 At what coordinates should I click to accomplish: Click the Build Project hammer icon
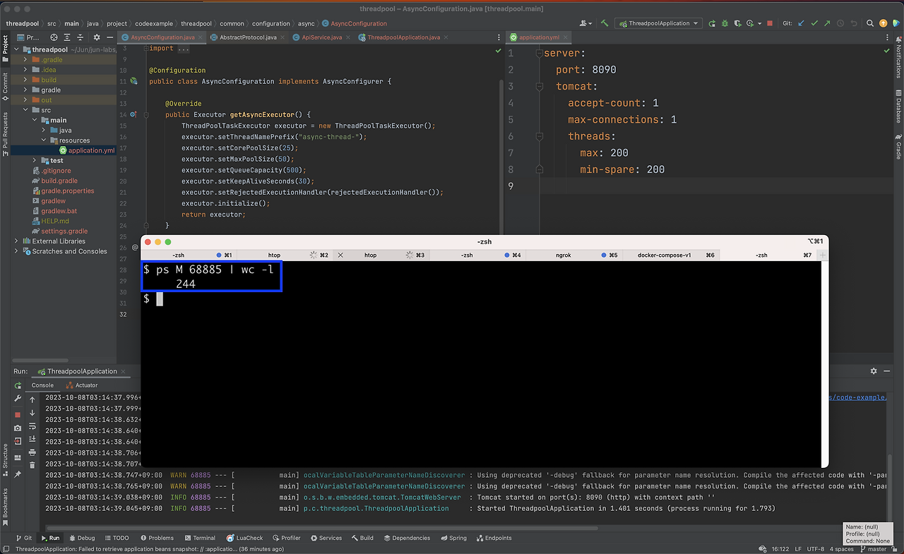pos(605,23)
